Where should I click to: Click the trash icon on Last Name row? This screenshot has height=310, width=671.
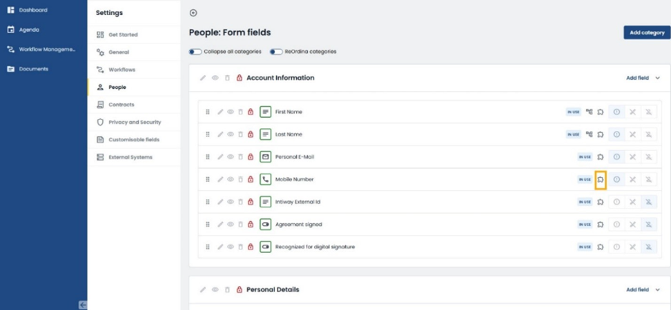(240, 134)
